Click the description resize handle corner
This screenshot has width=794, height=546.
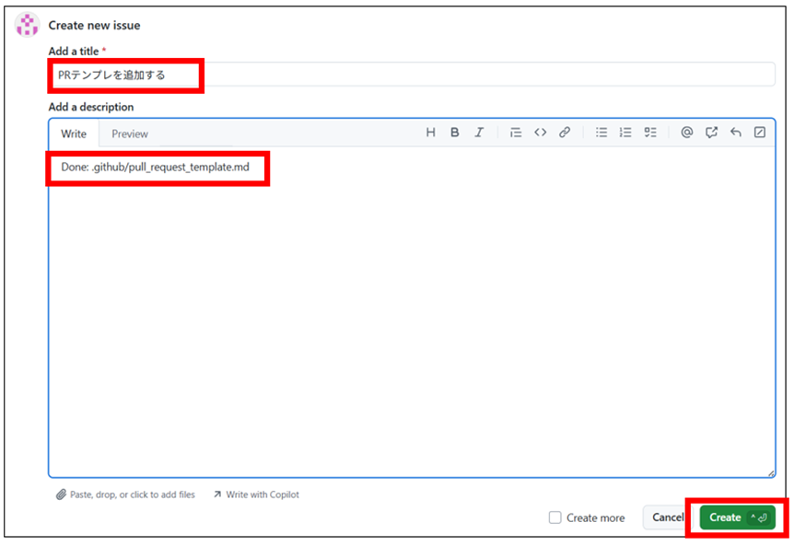[x=771, y=473]
